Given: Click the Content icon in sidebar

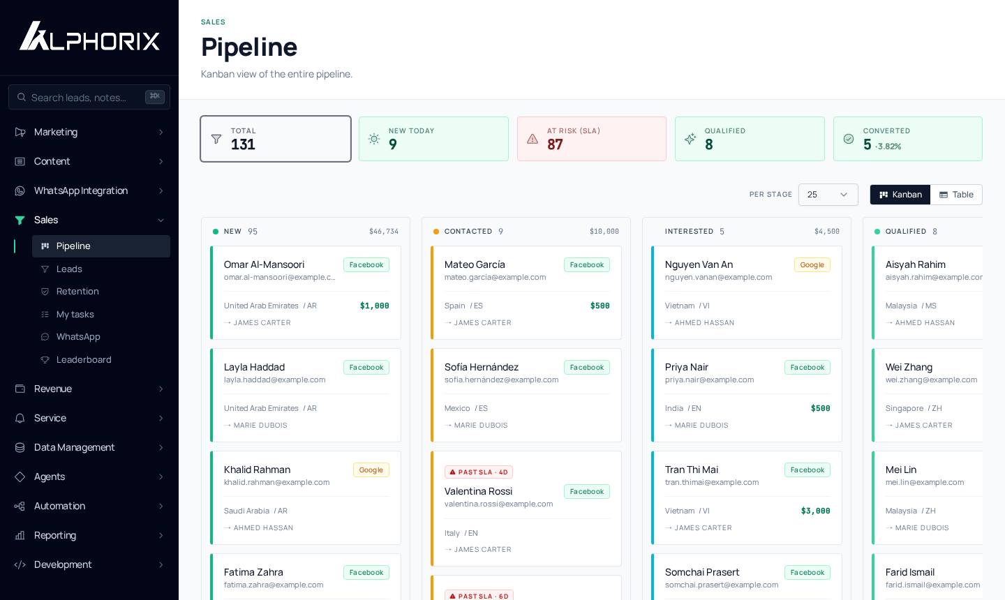Looking at the screenshot, I should coord(20,161).
